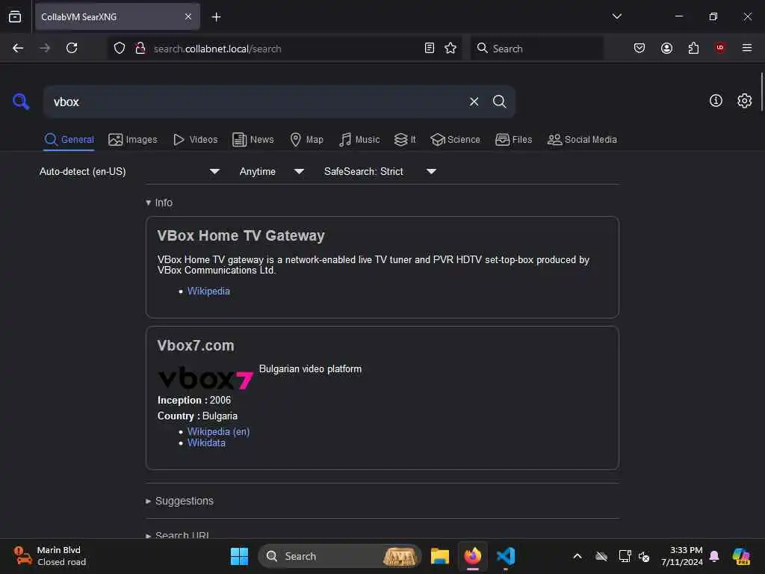Open the SafeSearch Strict dropdown
The height and width of the screenshot is (574, 765).
(380, 171)
